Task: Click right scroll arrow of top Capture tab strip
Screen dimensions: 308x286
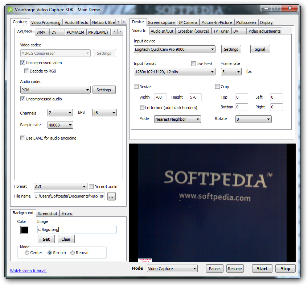Action: point(124,22)
